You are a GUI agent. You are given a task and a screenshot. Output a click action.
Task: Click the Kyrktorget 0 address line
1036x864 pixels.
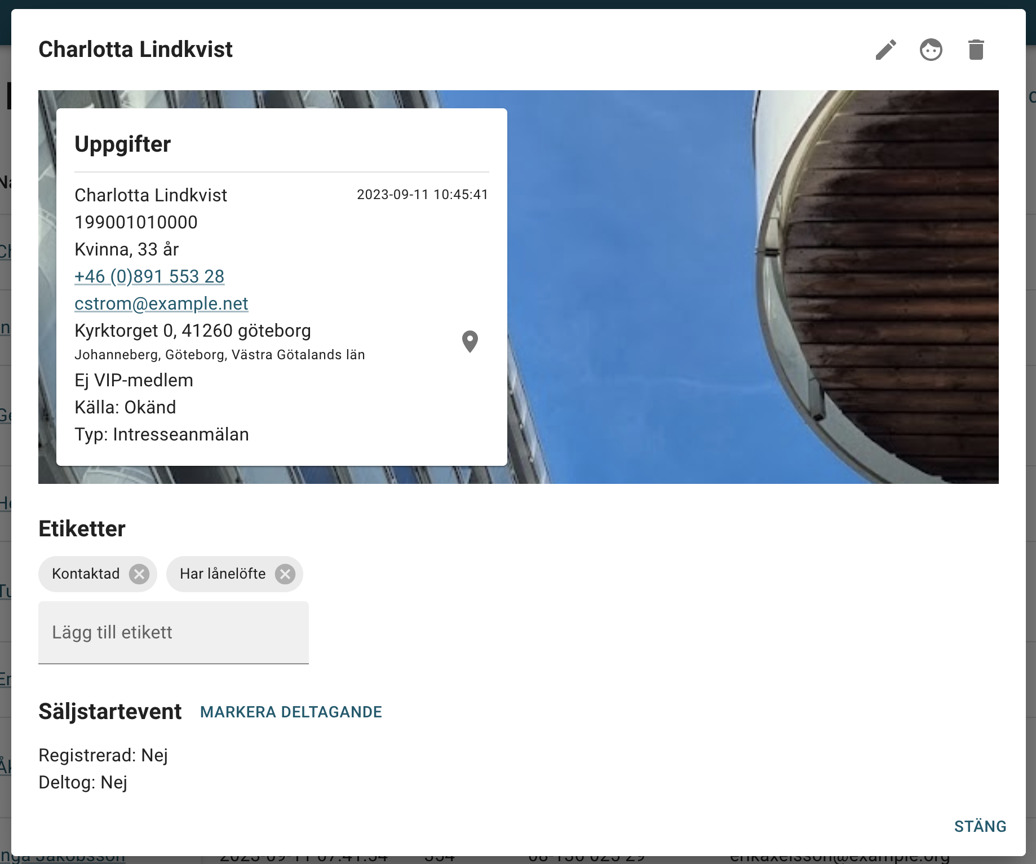pos(193,330)
